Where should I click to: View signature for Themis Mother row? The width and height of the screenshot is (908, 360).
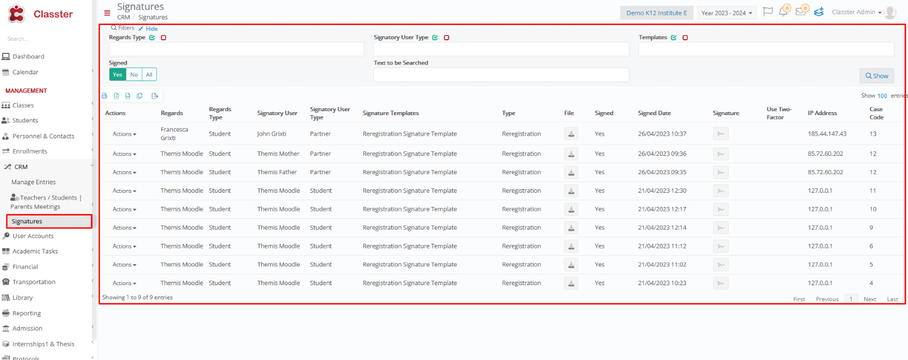pos(721,154)
